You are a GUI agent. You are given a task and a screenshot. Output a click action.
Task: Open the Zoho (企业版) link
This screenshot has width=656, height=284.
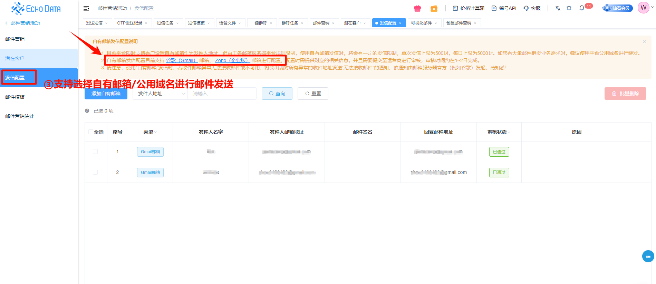[x=232, y=60]
